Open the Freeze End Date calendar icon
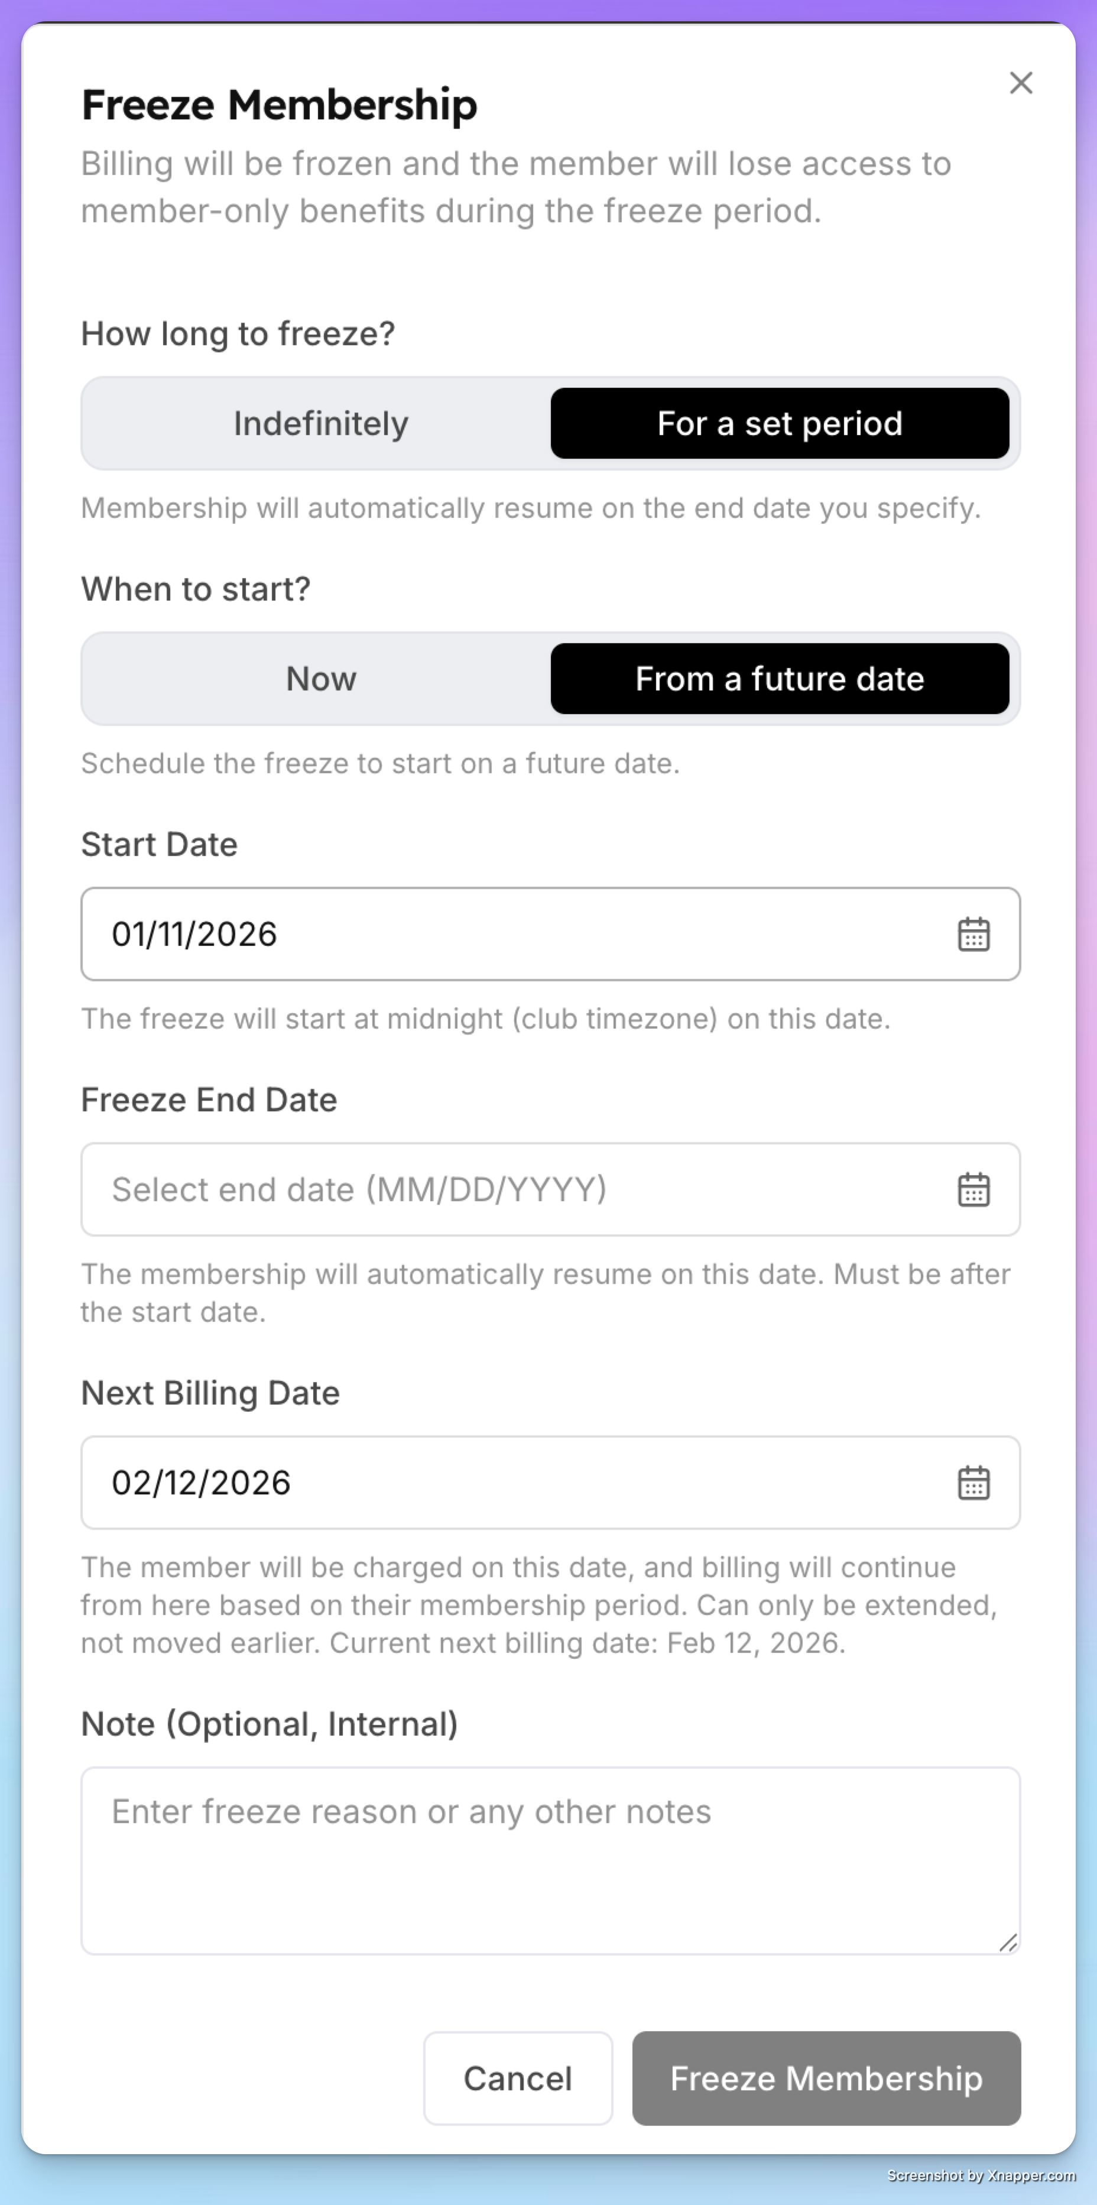Screen dimensions: 1097x2205 [973, 1189]
